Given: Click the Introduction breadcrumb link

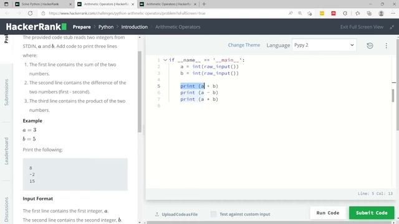Looking at the screenshot, I should [135, 27].
